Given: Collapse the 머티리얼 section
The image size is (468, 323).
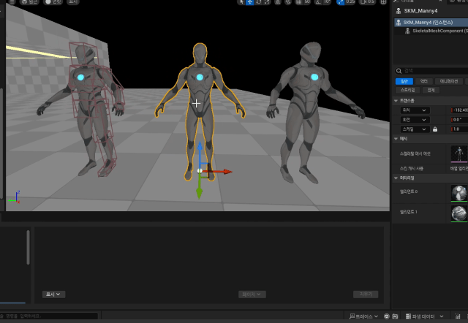Looking at the screenshot, I should (x=396, y=178).
